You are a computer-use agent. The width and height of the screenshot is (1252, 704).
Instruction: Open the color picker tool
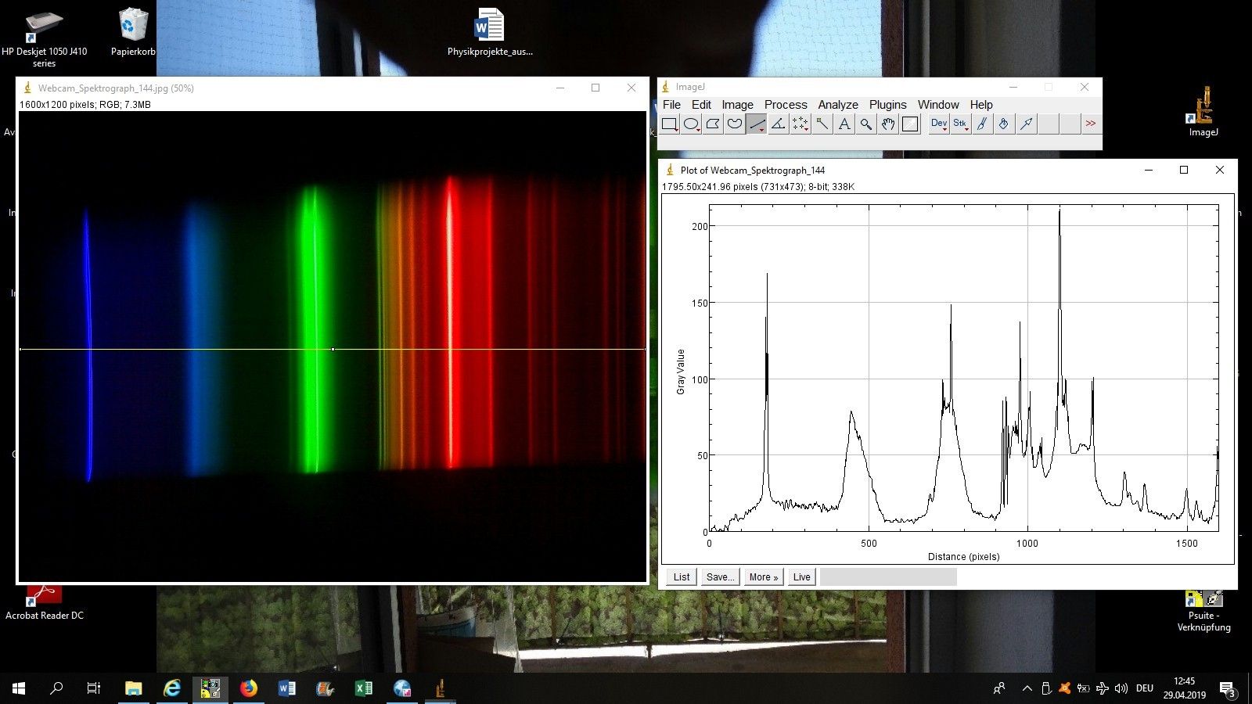[910, 124]
